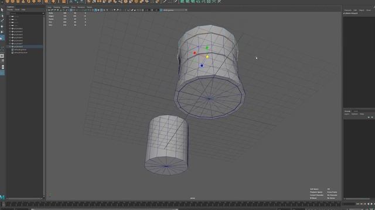Select the Lasso tool in toolbox
This screenshot has width=375, height=210.
tap(2, 16)
